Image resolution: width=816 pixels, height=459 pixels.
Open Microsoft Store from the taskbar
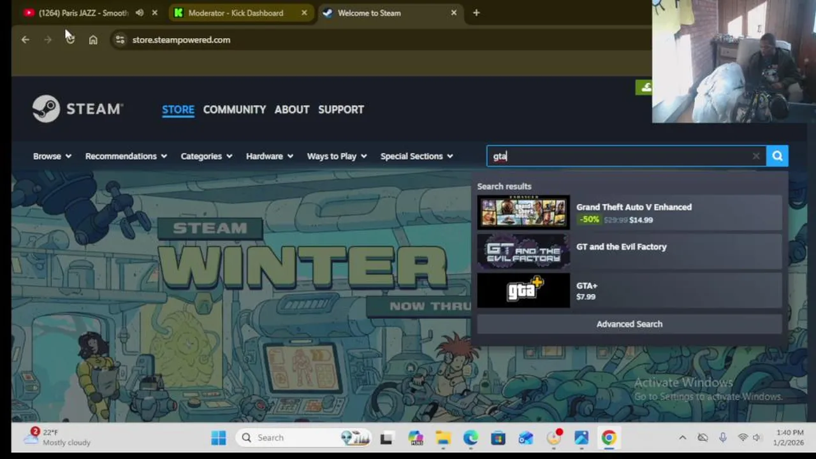point(498,438)
